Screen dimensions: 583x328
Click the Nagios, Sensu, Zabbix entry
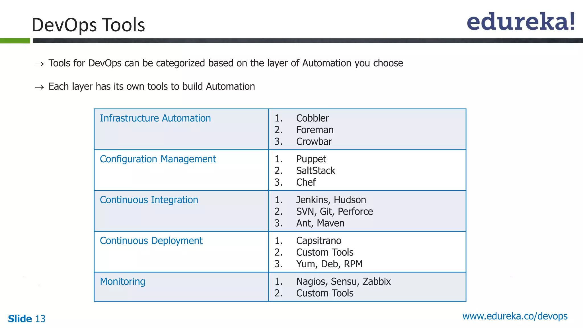click(344, 282)
